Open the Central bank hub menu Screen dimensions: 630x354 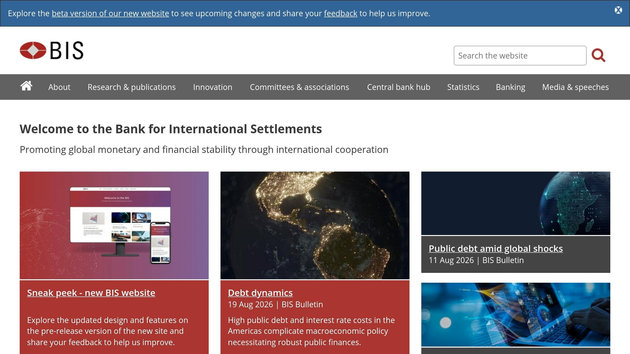point(399,87)
